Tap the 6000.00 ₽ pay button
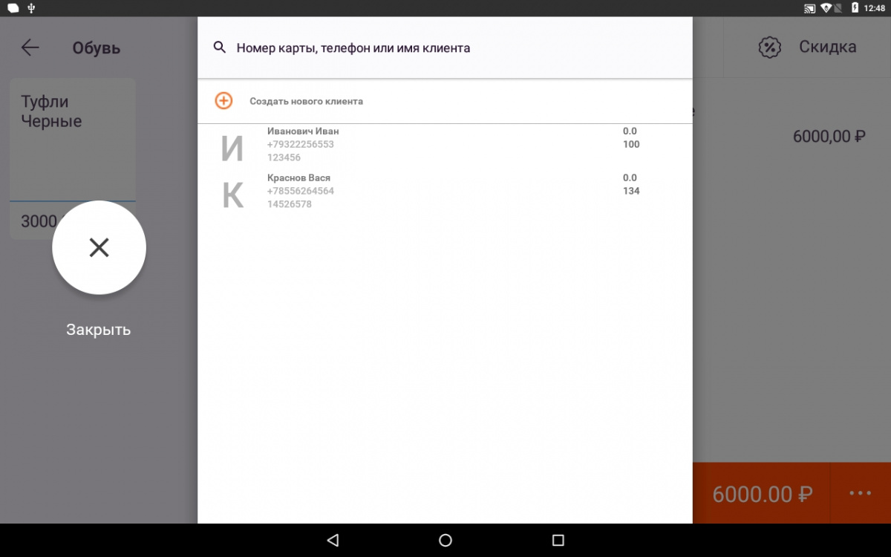The image size is (891, 557). [x=761, y=494]
